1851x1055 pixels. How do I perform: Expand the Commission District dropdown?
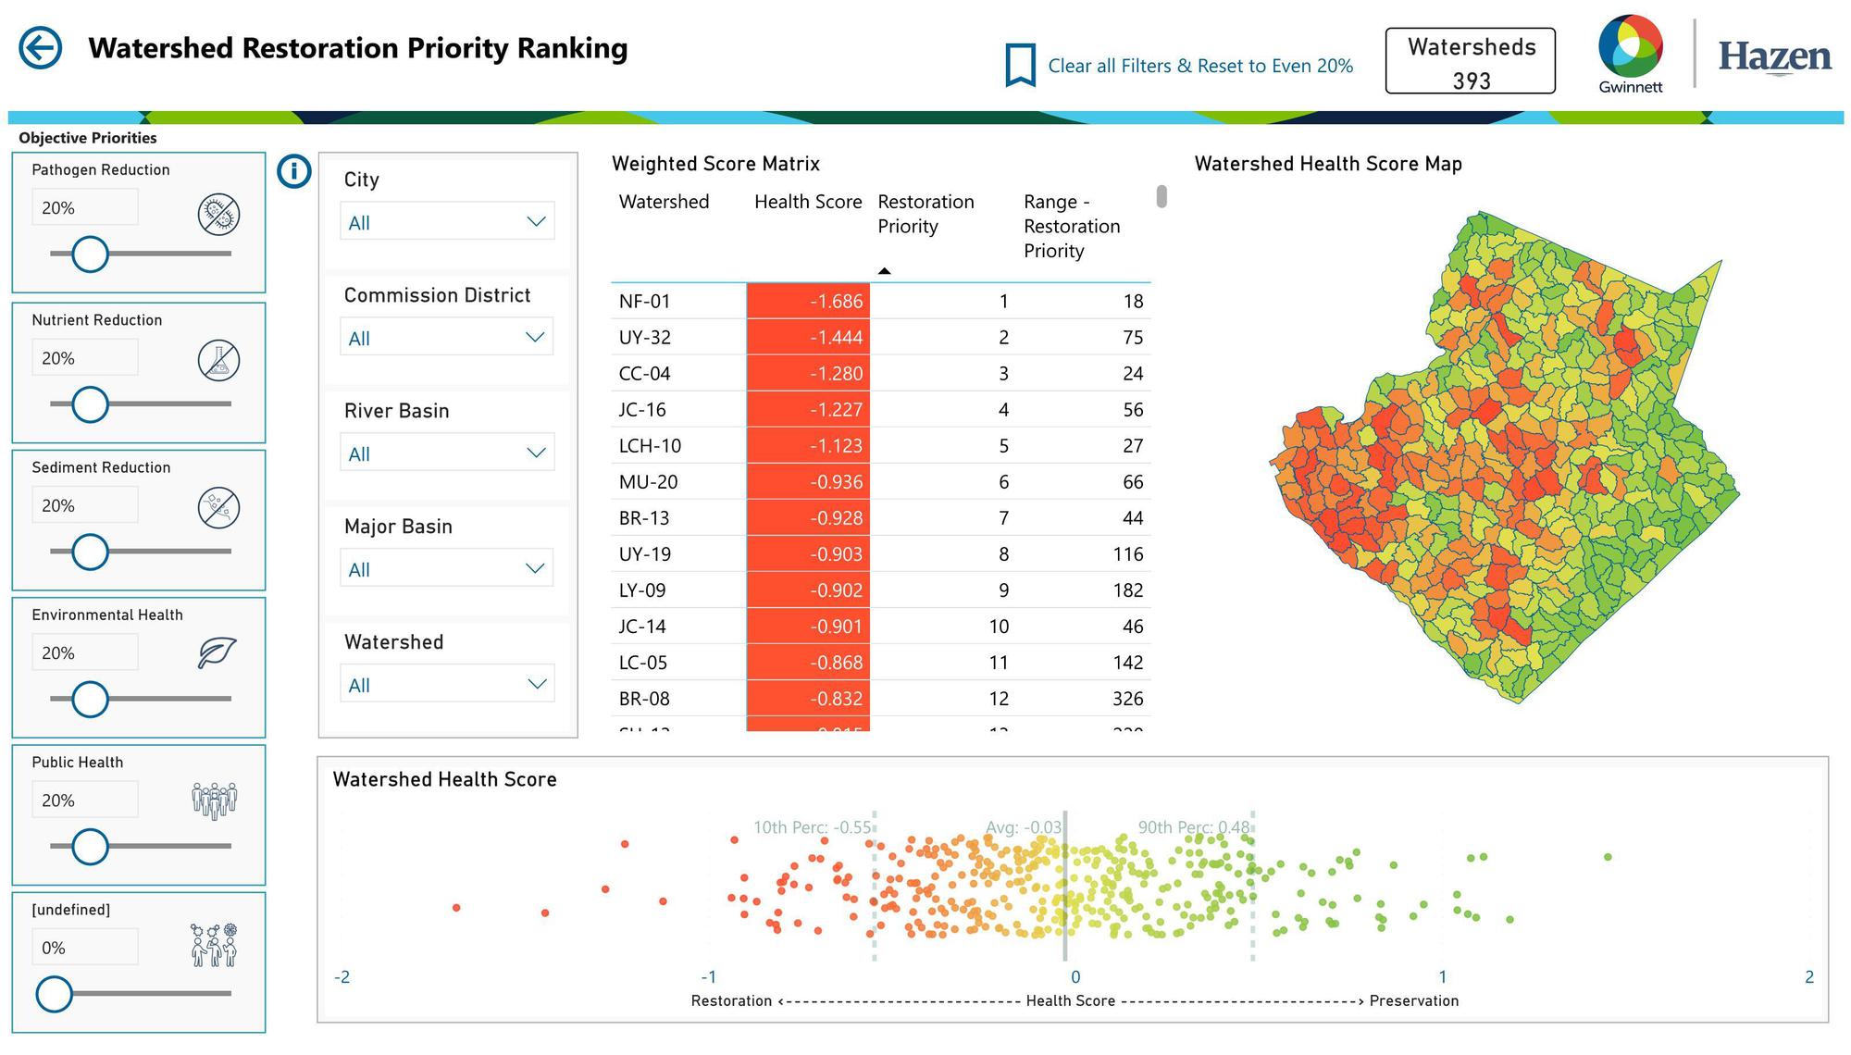pos(447,338)
